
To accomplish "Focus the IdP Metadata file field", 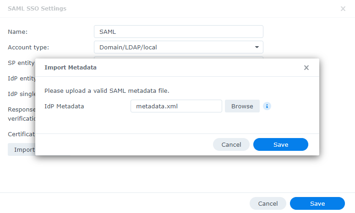I will [176, 106].
